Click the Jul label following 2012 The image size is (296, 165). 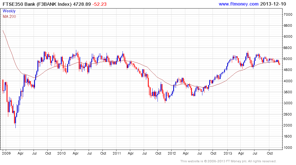200,153
